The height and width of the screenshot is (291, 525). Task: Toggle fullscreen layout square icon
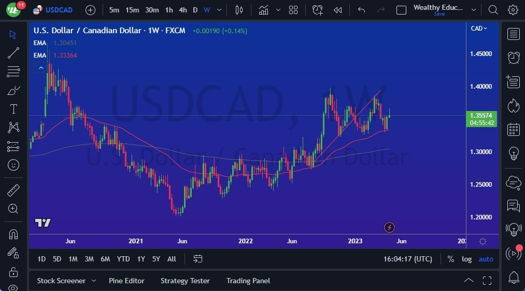(401, 10)
